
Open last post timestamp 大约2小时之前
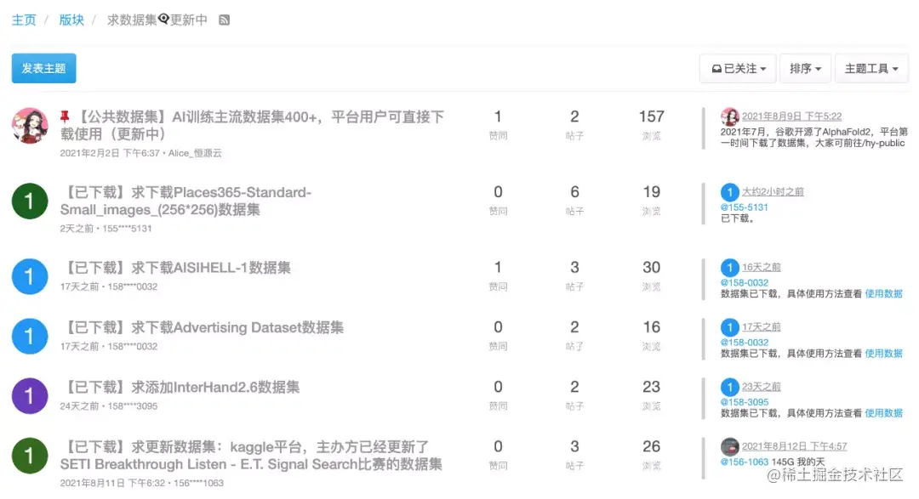tap(773, 191)
